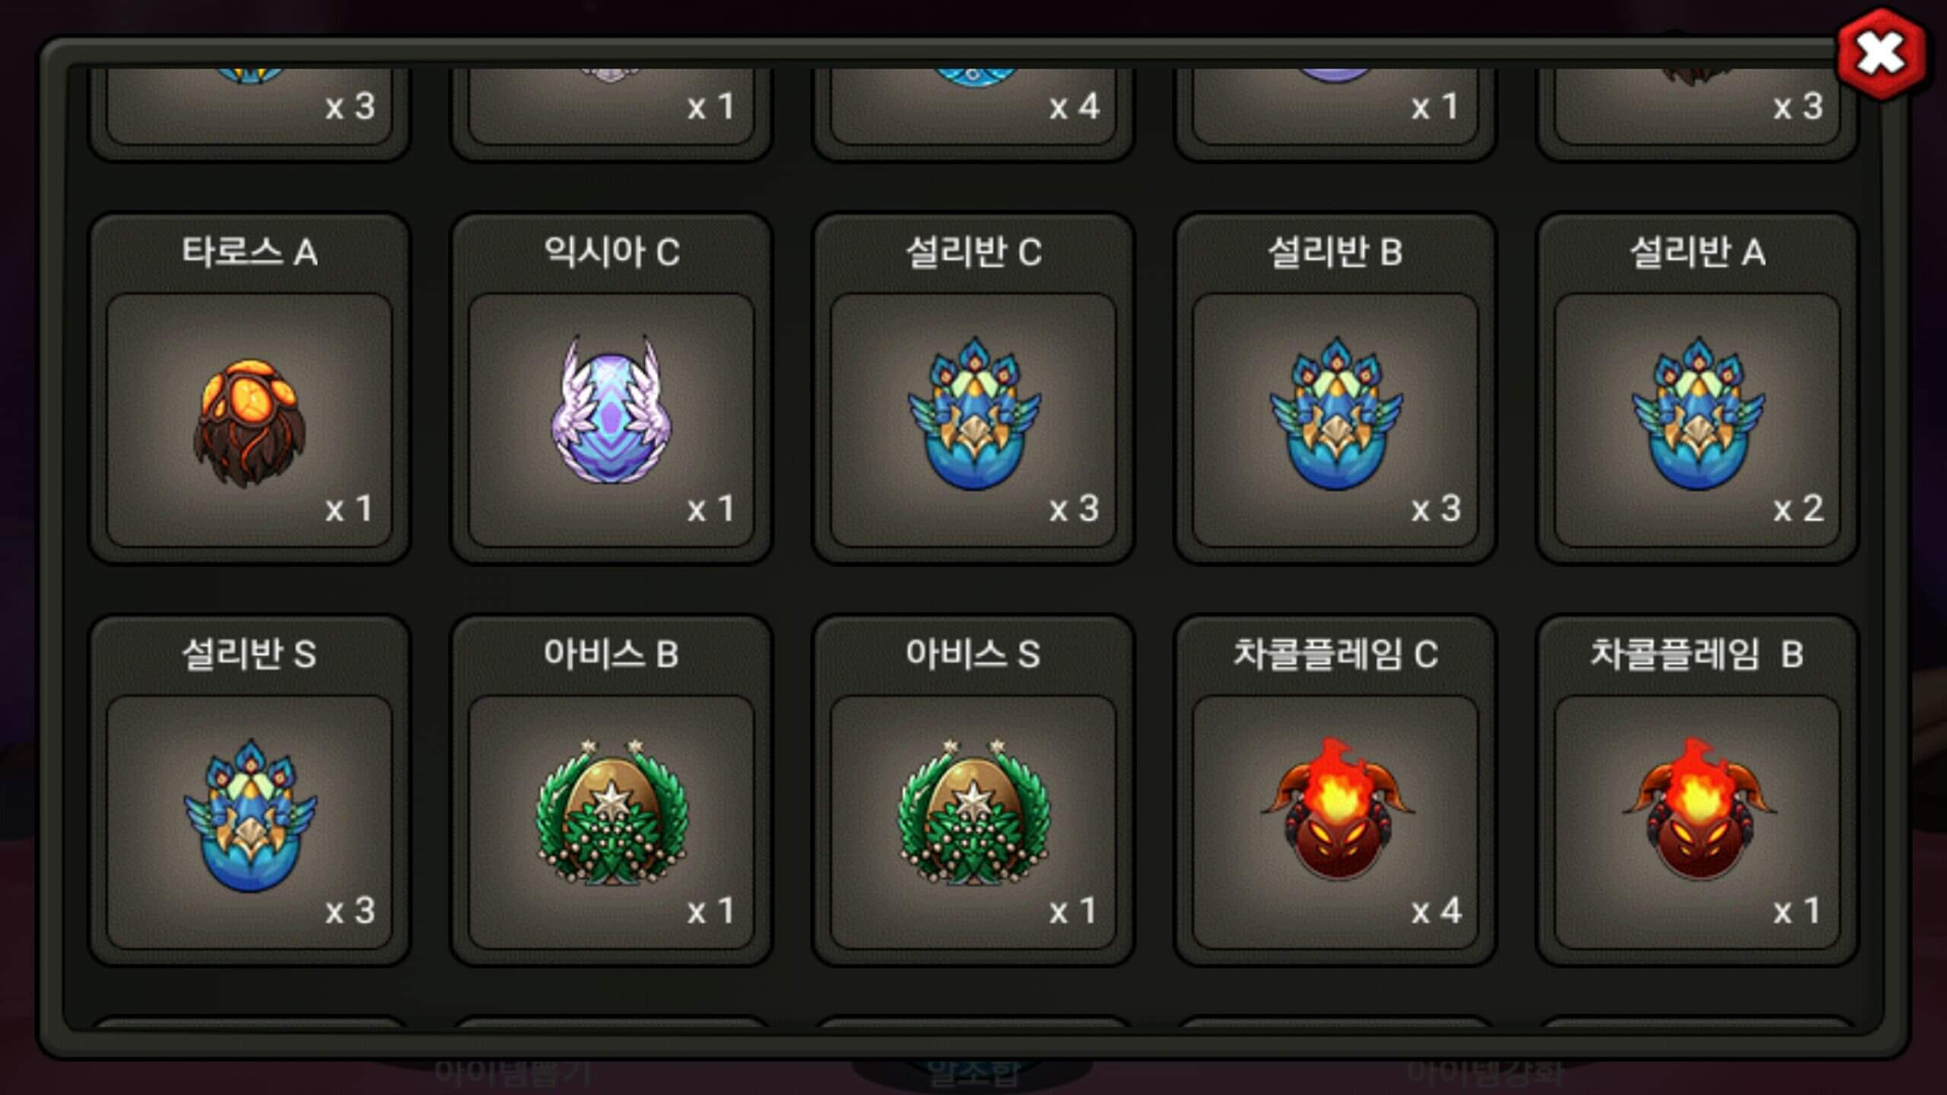The height and width of the screenshot is (1095, 1947).
Task: Pick the 설리반 A peacock egg
Action: (1698, 421)
